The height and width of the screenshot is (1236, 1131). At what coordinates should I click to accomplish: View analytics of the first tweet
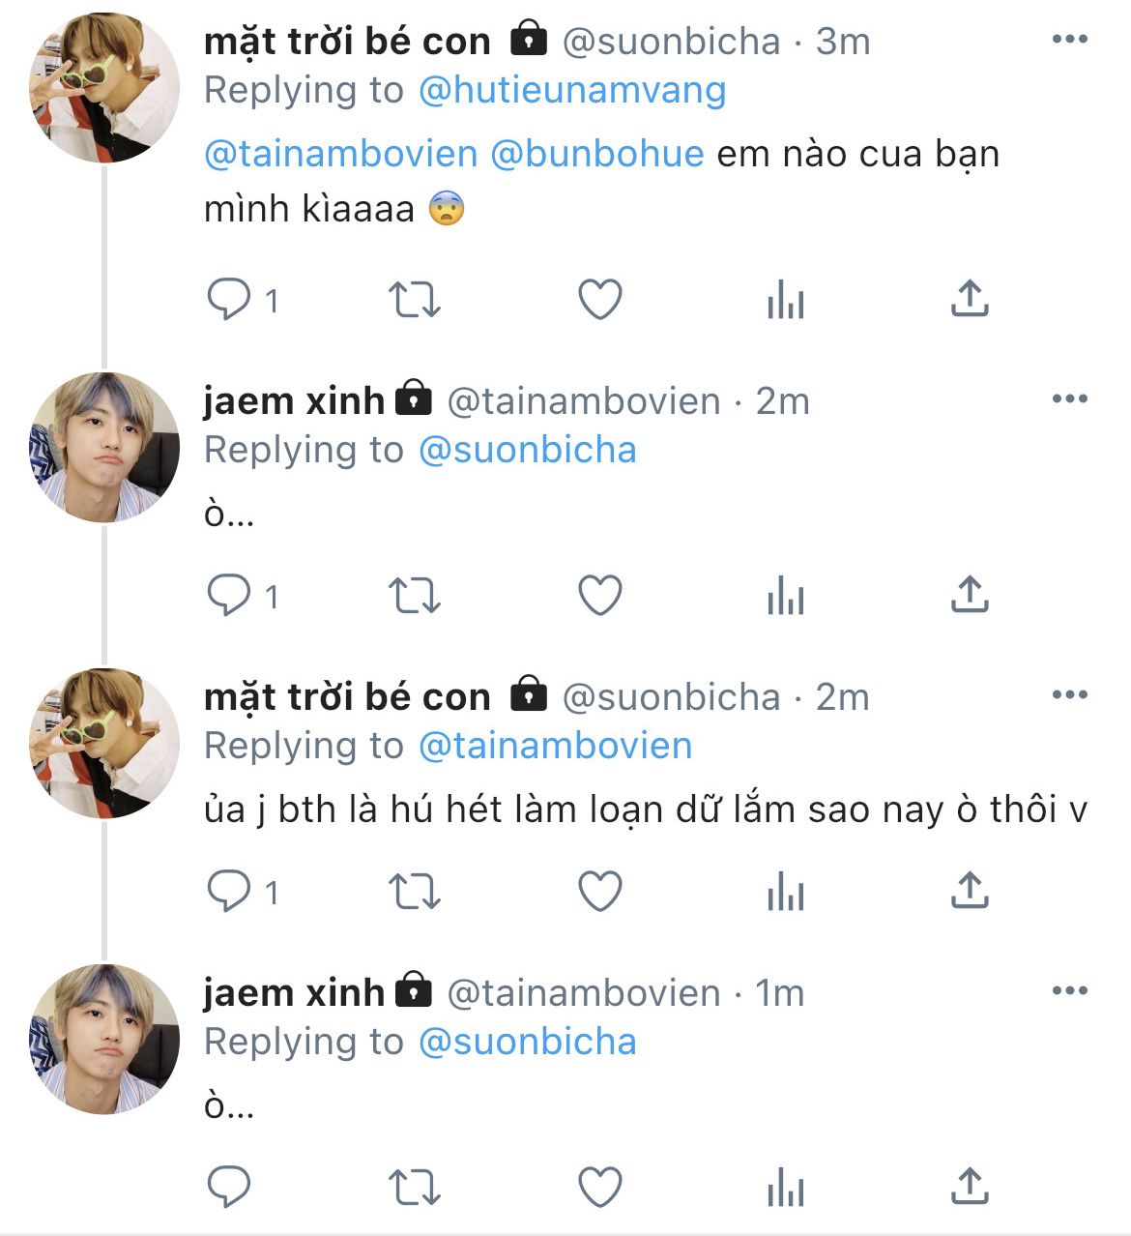click(x=785, y=301)
